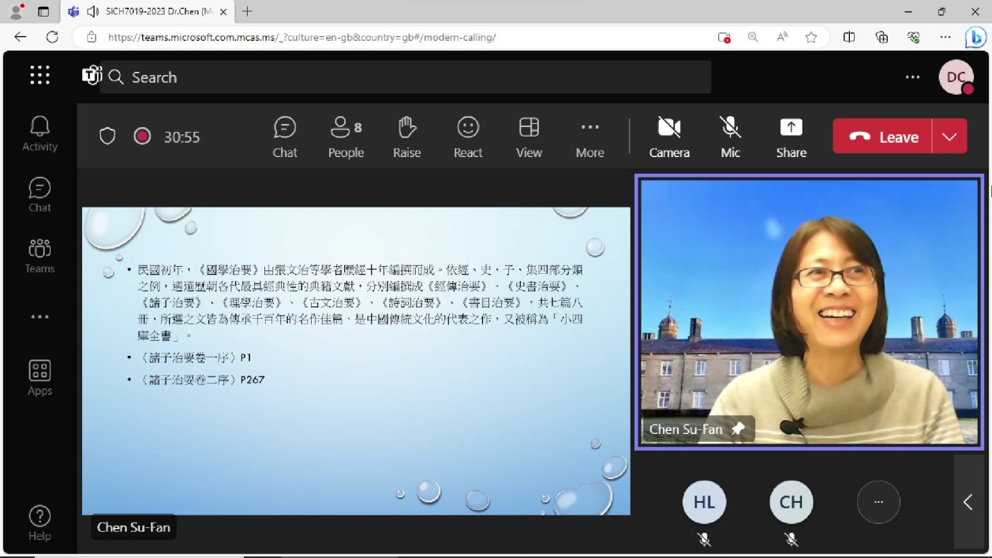Select the CH participant avatar
992x558 pixels.
[791, 502]
